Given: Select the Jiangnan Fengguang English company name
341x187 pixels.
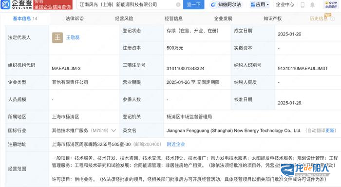Looking at the screenshot, I should pyautogui.click(x=234, y=131).
